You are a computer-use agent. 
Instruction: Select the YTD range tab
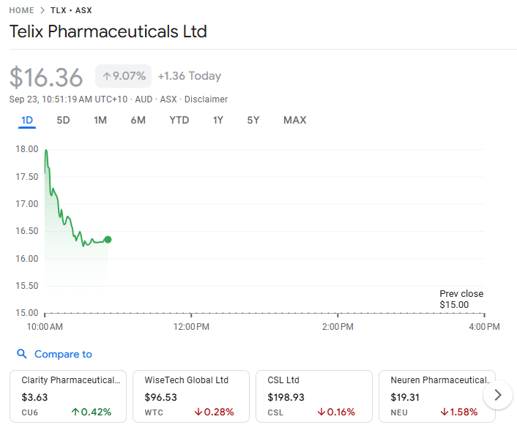pos(179,120)
